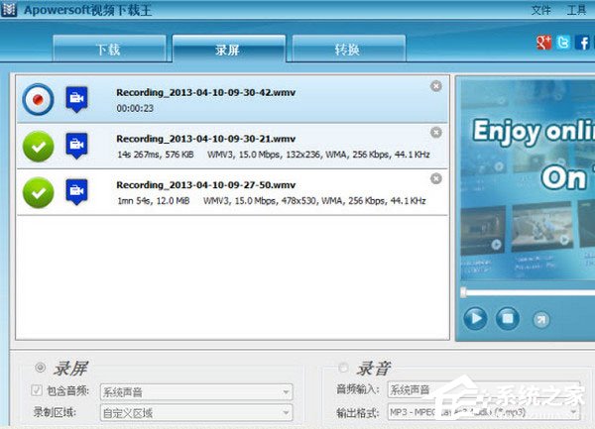Remove Recording_2013-04-10-09-30-21.wmv with its X button
The height and width of the screenshot is (429, 595).
click(436, 133)
